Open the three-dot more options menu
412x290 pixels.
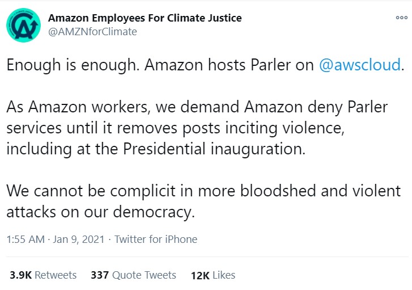401,18
